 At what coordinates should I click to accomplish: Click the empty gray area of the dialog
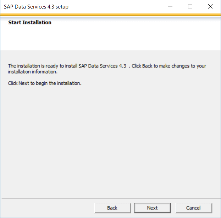pos(111,141)
